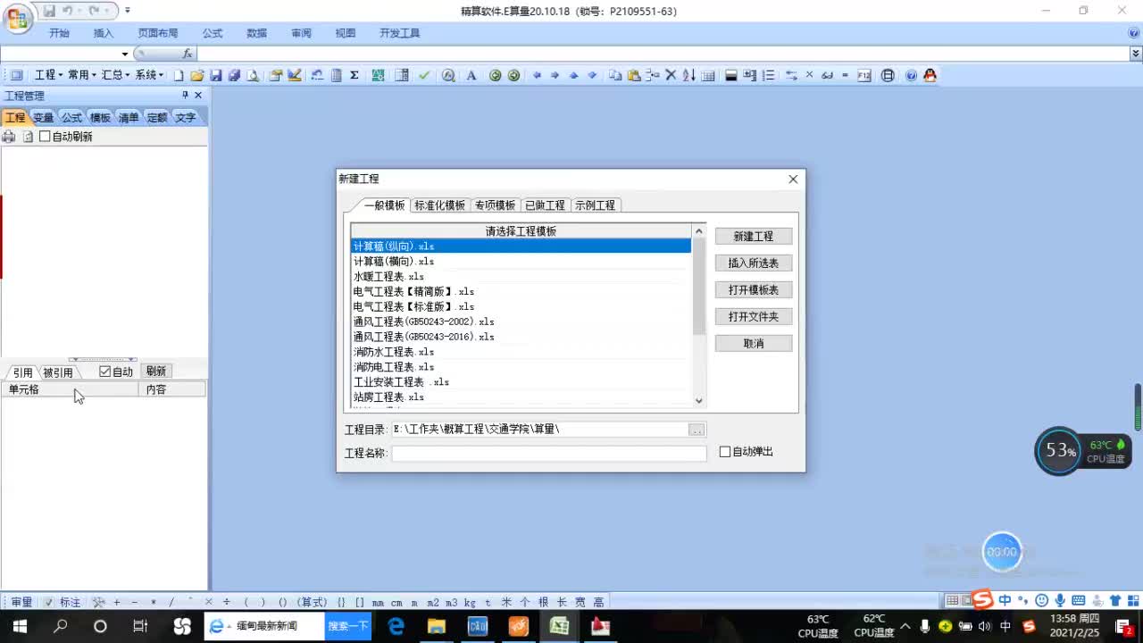Open the 开始 ribbon tab

click(59, 33)
